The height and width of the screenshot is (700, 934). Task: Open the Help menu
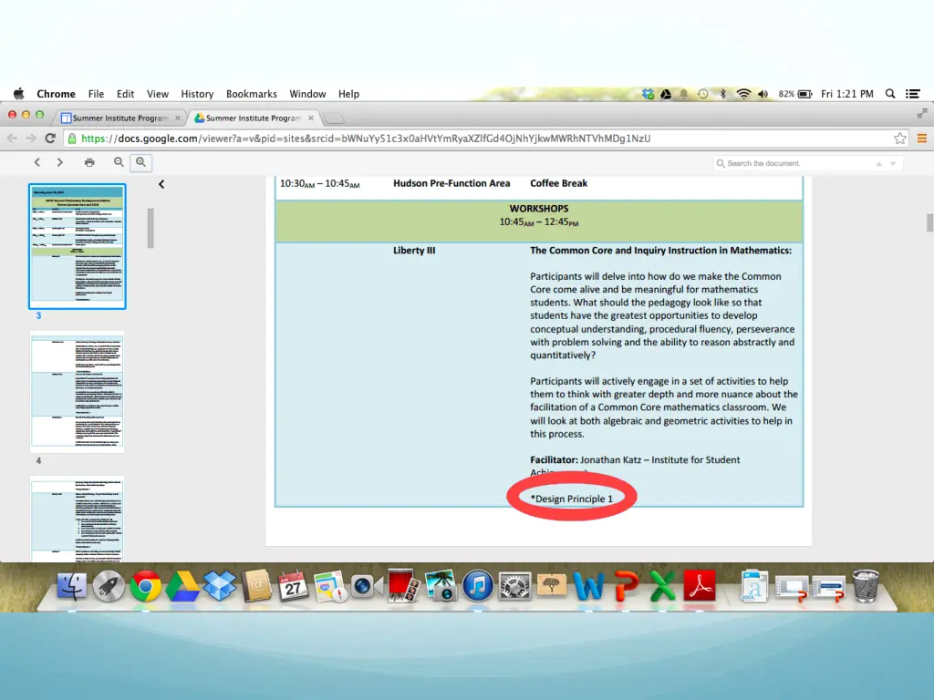click(348, 94)
